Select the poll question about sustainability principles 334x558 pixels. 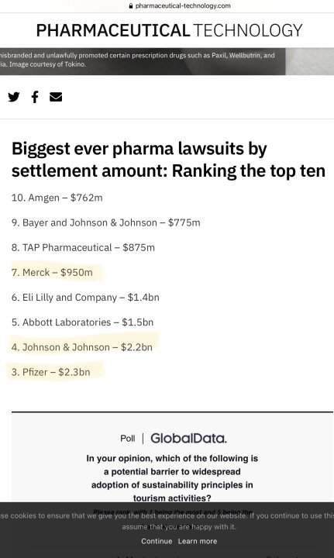[172, 478]
